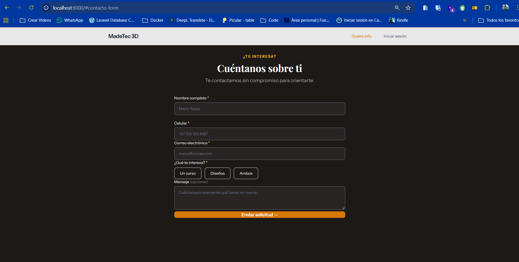Click the ¿TE INTERESA? label text
The height and width of the screenshot is (262, 519).
(259, 56)
